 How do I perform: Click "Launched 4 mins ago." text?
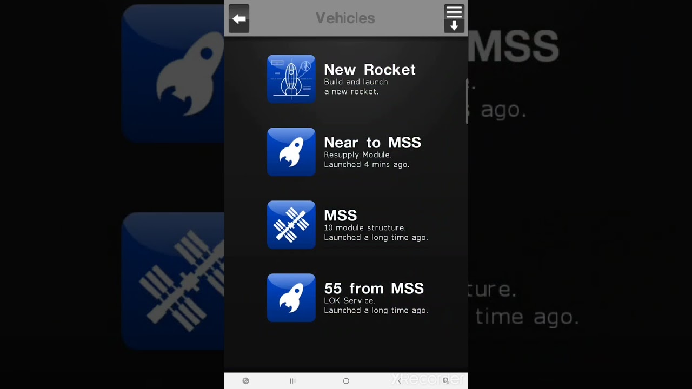pyautogui.click(x=367, y=165)
